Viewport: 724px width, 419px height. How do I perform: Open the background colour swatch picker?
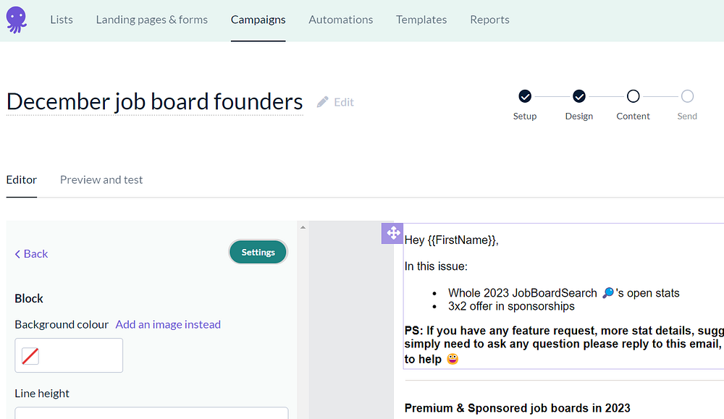click(x=30, y=355)
